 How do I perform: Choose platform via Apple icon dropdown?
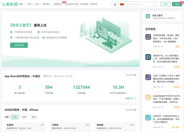click(x=115, y=5)
